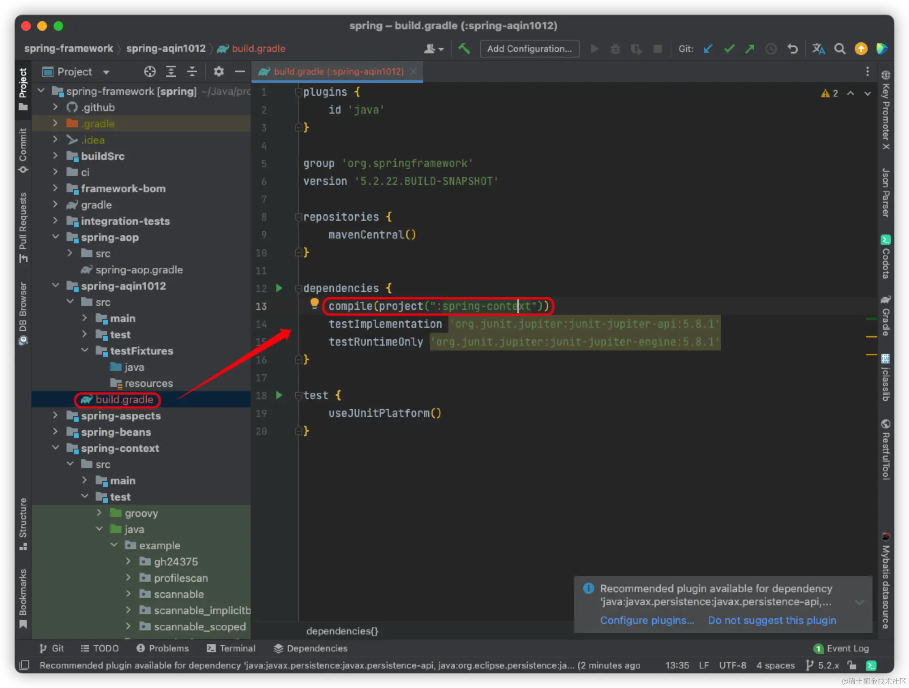Expand the spring-aspects module node
Viewport: 909px width, 688px height.
click(x=56, y=415)
